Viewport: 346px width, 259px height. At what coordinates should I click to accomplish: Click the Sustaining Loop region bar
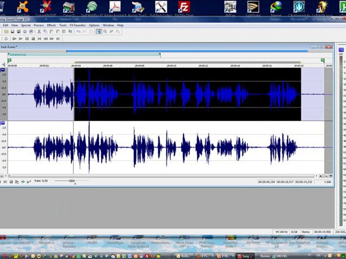coord(84,55)
